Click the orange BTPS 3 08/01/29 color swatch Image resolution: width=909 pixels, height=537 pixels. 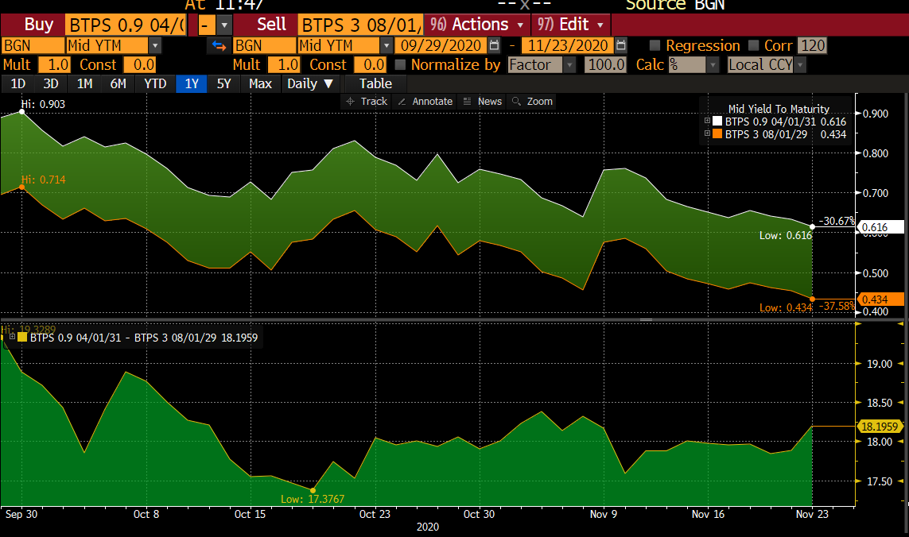pyautogui.click(x=717, y=133)
